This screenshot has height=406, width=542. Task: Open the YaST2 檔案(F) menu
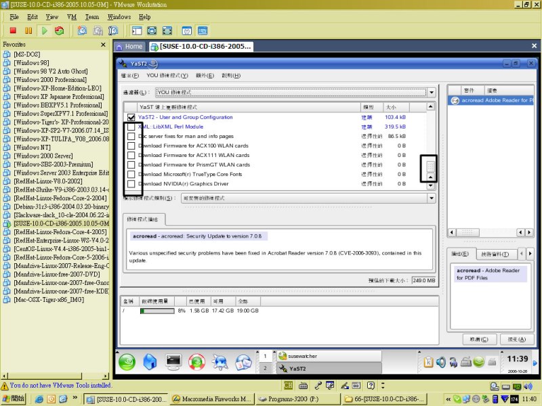tap(130, 76)
